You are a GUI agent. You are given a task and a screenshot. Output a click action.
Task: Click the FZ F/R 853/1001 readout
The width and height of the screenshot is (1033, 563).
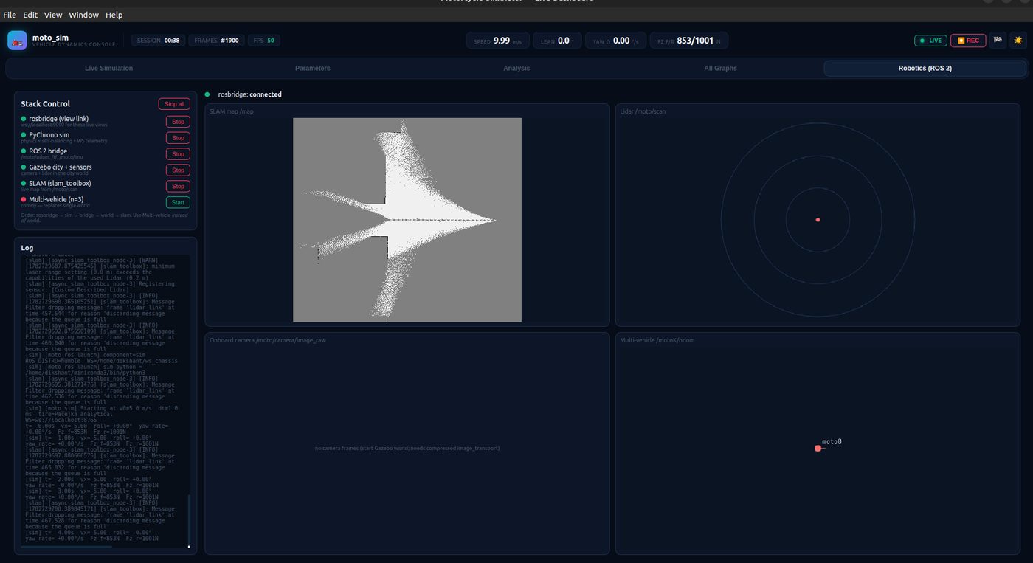pos(688,41)
